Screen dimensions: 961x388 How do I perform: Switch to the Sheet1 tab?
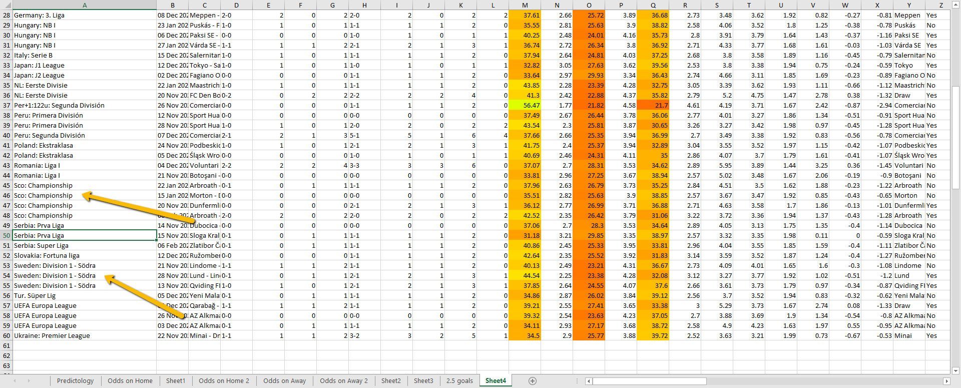(x=176, y=381)
